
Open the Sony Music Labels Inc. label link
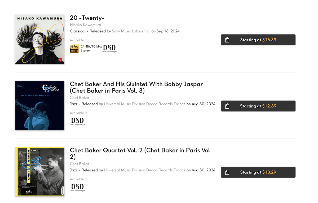(131, 31)
